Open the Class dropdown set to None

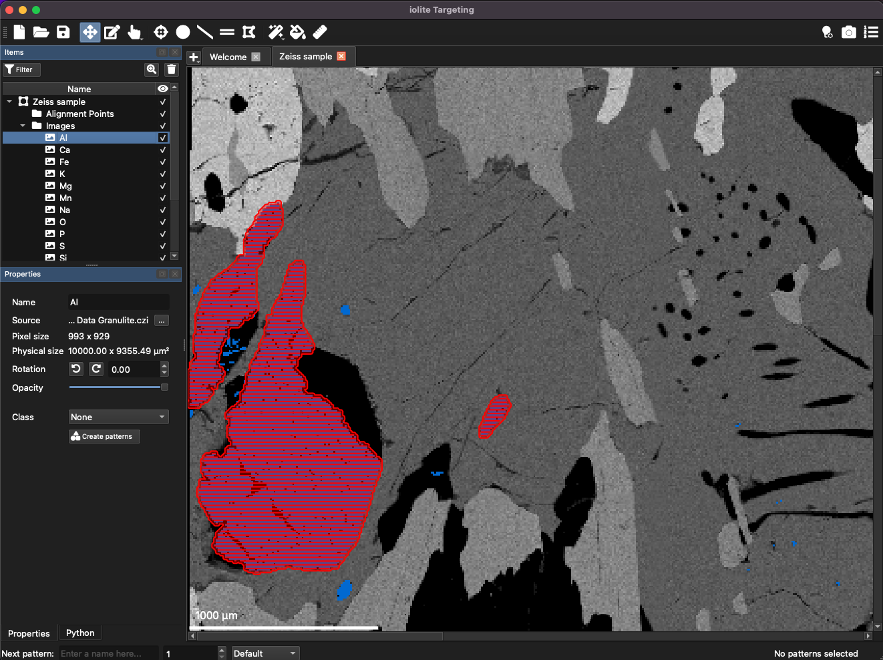pos(118,417)
